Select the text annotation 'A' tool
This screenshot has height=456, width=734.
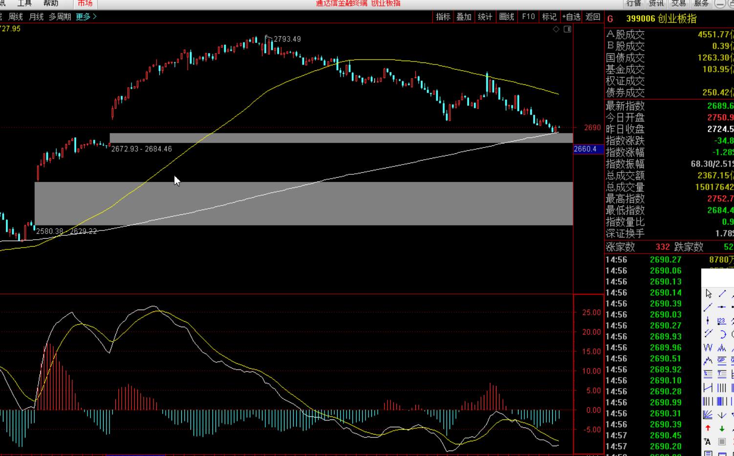pyautogui.click(x=708, y=442)
